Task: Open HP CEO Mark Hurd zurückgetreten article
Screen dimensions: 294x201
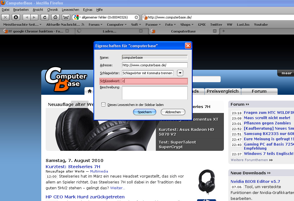Action: (x=85, y=197)
